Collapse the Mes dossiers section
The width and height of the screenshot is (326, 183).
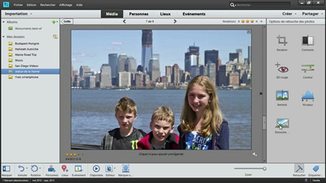[x=4, y=37]
